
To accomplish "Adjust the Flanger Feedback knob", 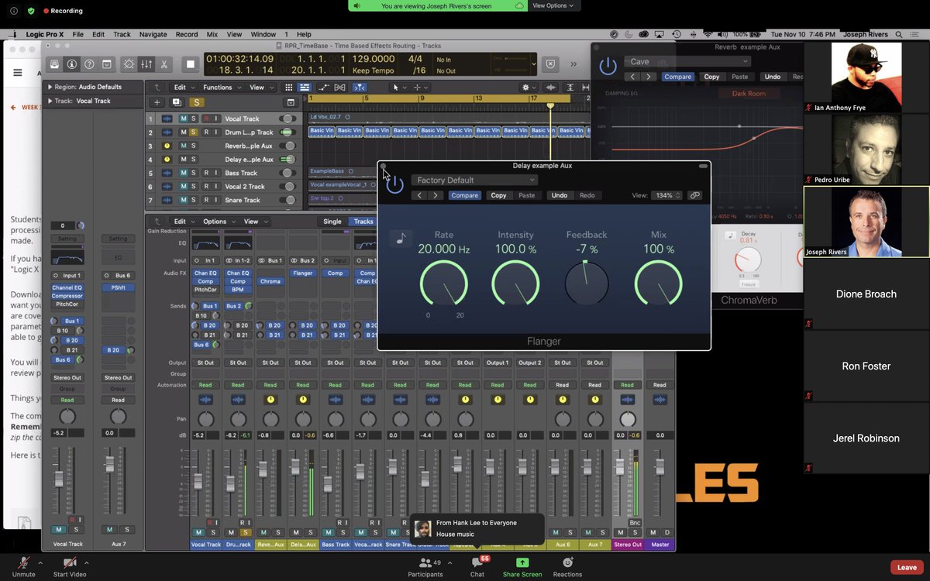I will (587, 283).
